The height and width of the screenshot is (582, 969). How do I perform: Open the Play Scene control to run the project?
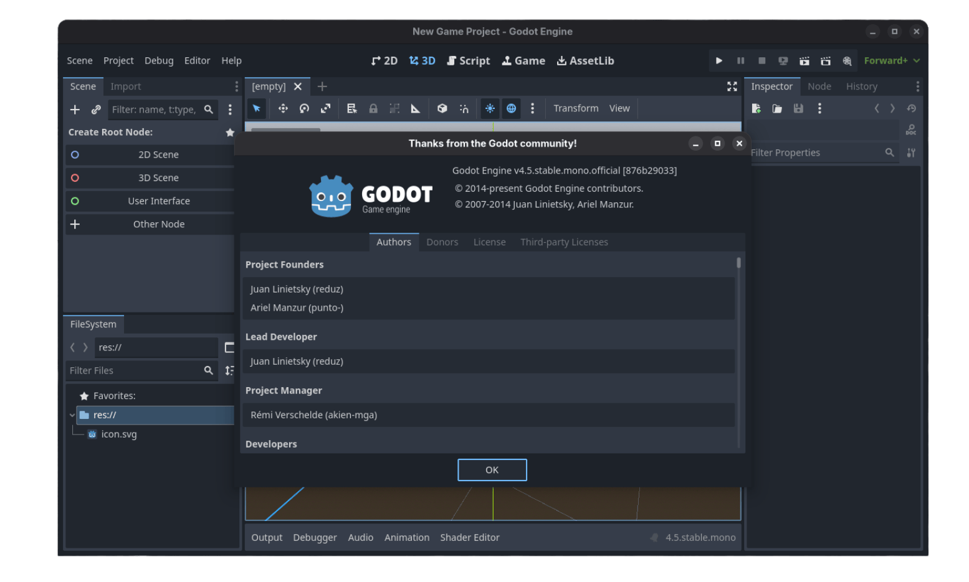[x=804, y=60]
